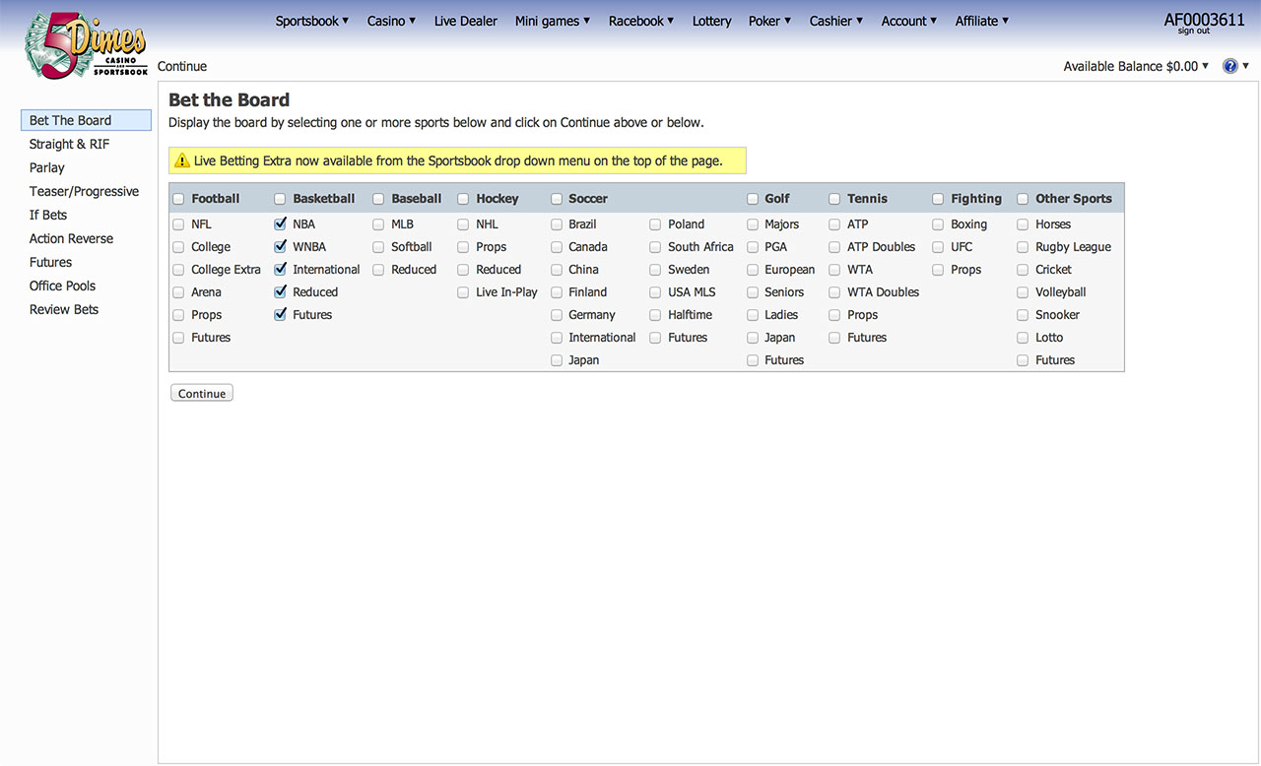Open Straight & RIF in the sidebar

[69, 144]
